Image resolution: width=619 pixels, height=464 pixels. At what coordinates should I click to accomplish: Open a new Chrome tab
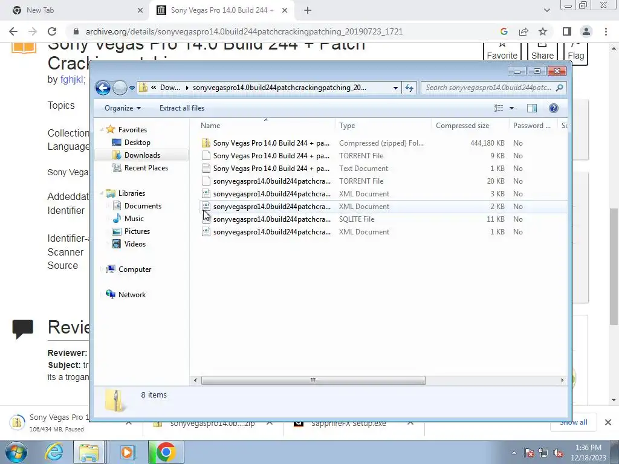(x=308, y=10)
